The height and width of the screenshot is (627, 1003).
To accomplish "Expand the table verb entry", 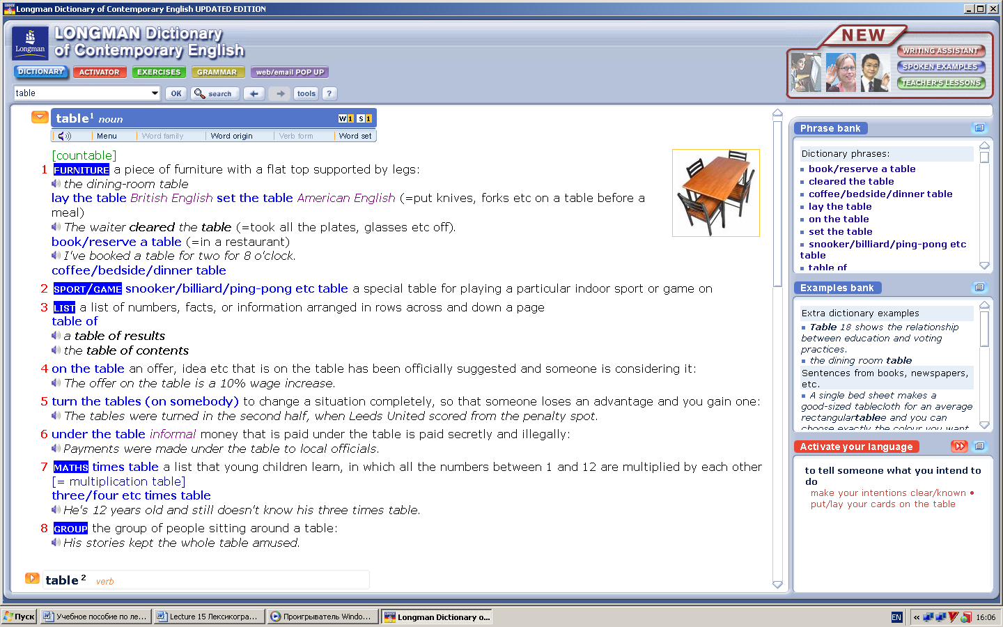I will [x=32, y=578].
